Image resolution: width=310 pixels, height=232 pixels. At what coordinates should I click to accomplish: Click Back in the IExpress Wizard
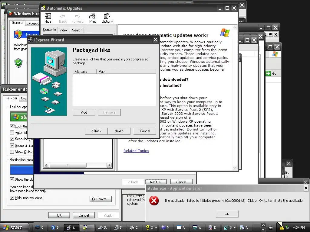click(96, 131)
